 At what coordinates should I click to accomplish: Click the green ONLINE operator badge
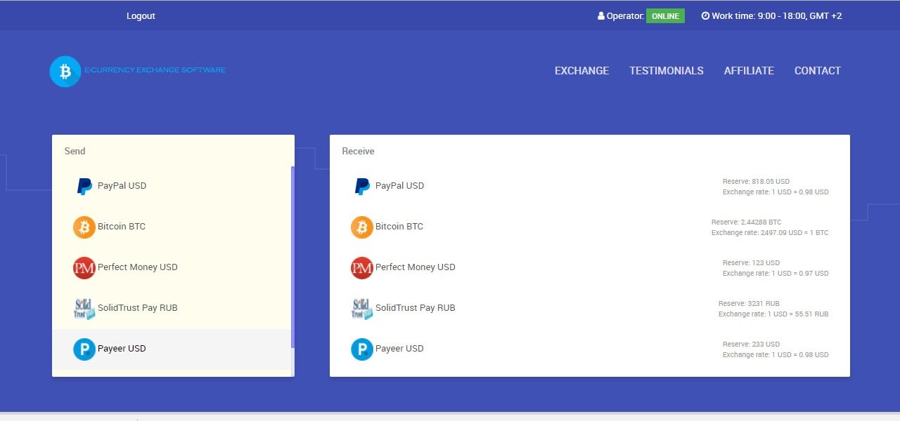665,16
